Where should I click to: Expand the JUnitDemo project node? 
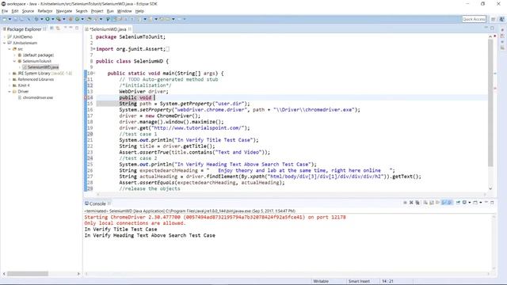point(5,37)
